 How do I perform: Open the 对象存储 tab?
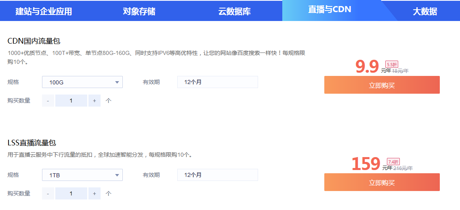click(x=139, y=11)
